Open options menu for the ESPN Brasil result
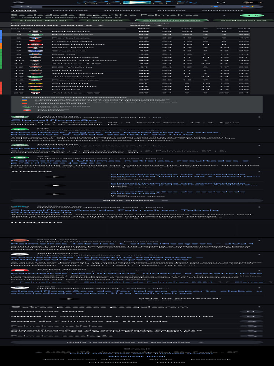Image resolution: width=274 pixels, height=366 pixels. click(x=259, y=270)
